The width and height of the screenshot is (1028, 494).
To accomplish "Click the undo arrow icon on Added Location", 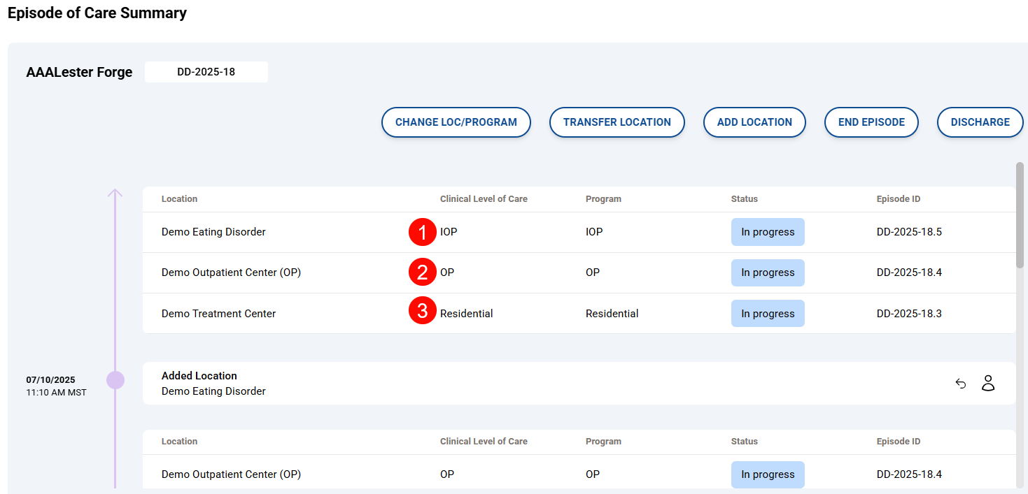I will click(961, 384).
